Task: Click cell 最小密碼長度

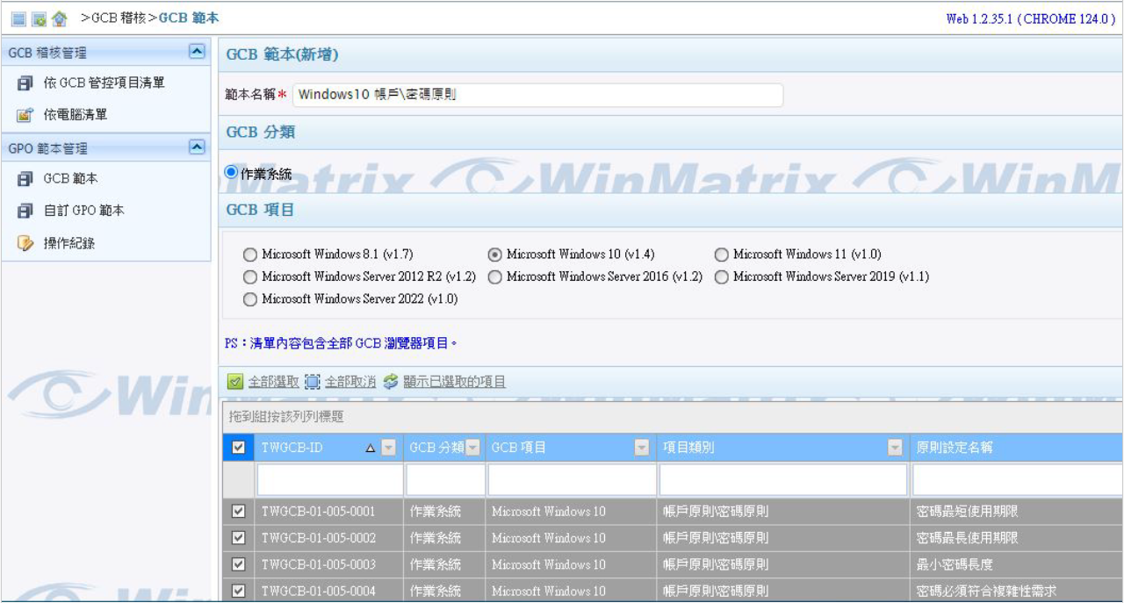Action: (955, 564)
